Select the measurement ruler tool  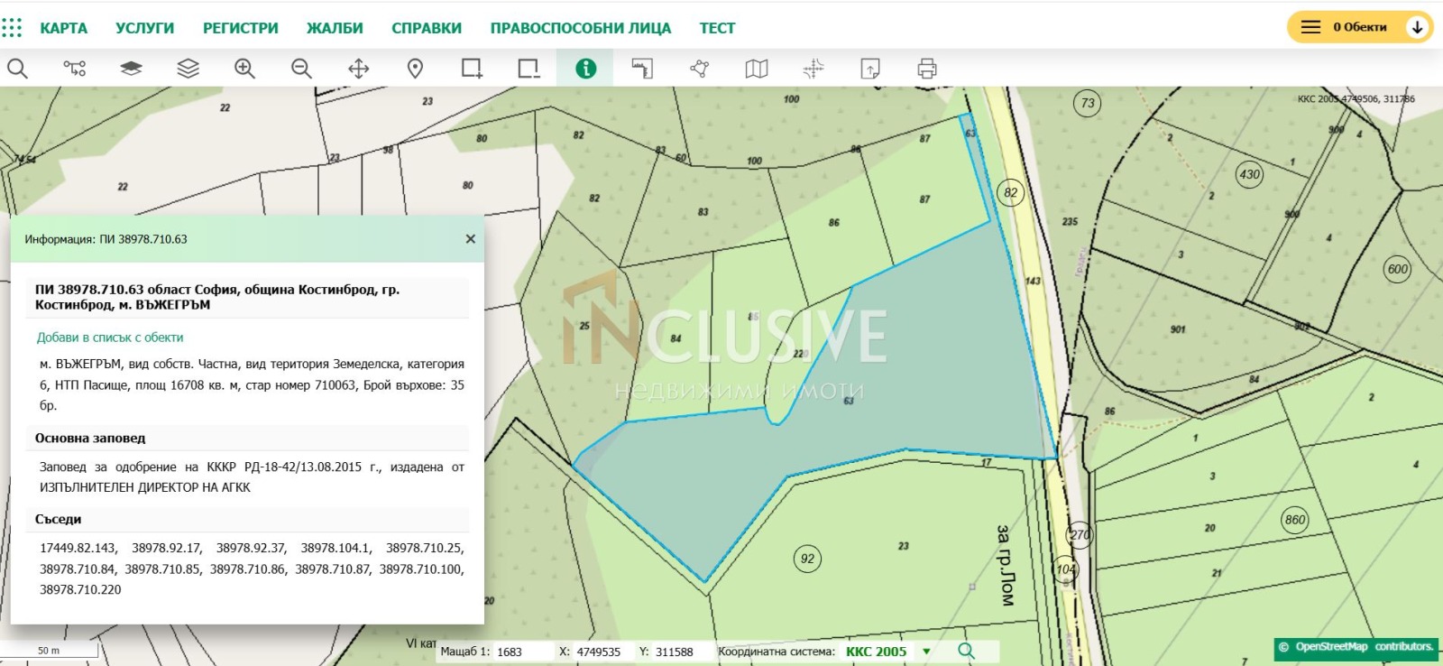pyautogui.click(x=642, y=69)
